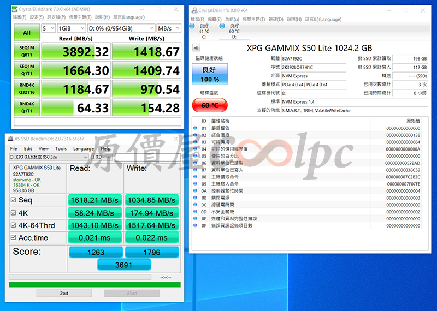
Task: Click status dot for attribute 07
Action: 195,170
